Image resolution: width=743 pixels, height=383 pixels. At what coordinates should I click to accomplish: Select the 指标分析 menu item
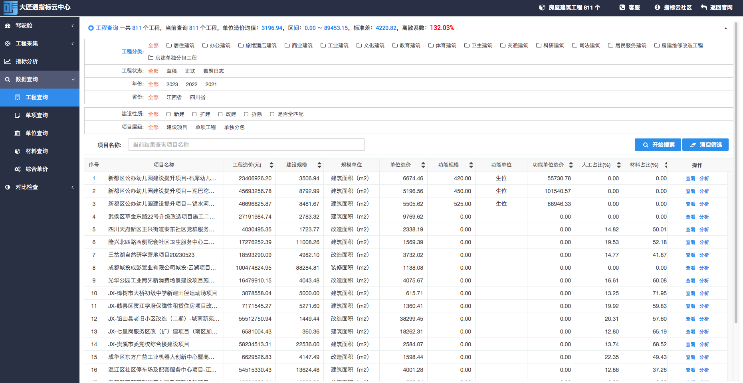tap(40, 61)
